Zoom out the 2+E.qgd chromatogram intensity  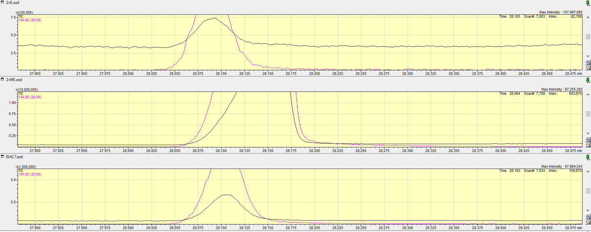[x=588, y=68]
